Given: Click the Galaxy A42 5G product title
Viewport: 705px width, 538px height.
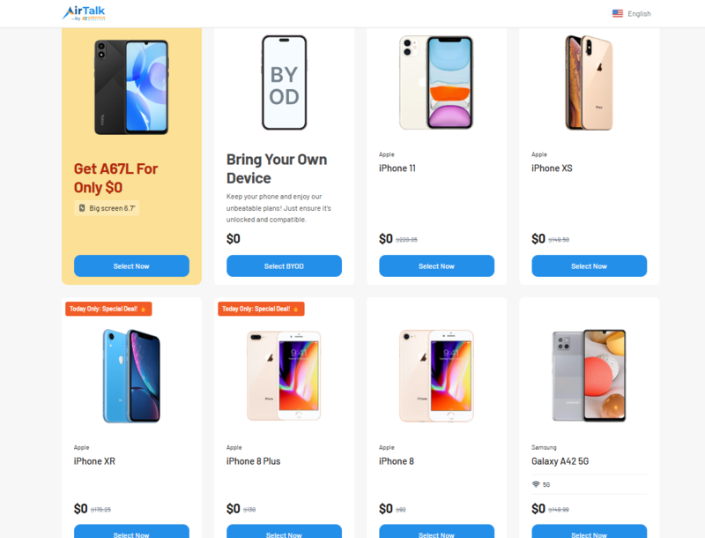Looking at the screenshot, I should click(560, 461).
